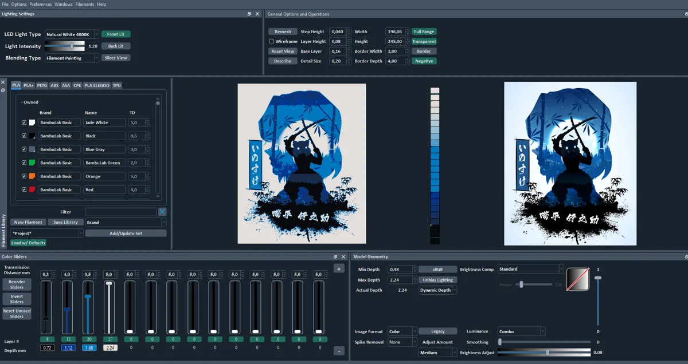Screen dimensions: 688x364
Task: Uncheck the Orange filament checkbox
Action: click(24, 176)
